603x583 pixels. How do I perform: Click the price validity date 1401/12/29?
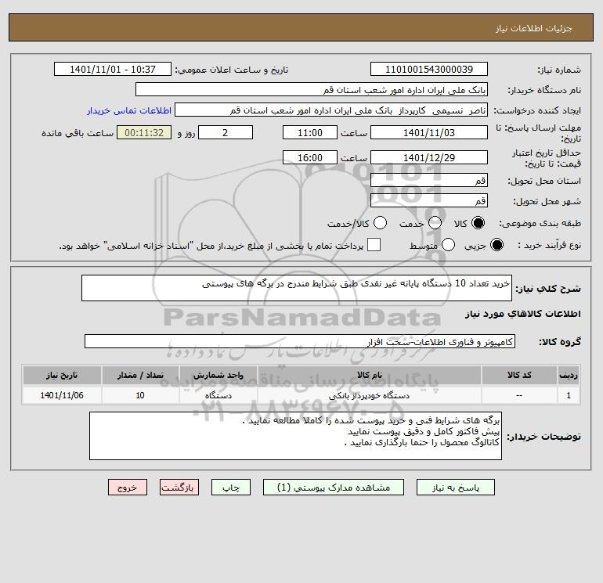point(429,157)
